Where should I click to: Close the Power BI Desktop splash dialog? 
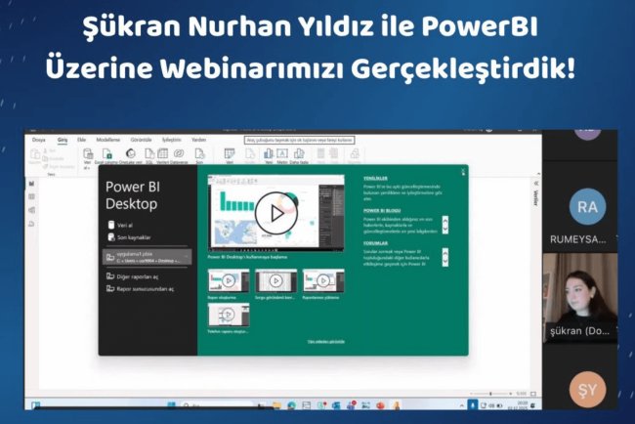[x=463, y=172]
